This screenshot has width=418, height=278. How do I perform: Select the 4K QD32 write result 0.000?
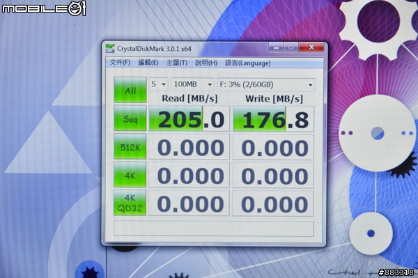[x=273, y=203]
